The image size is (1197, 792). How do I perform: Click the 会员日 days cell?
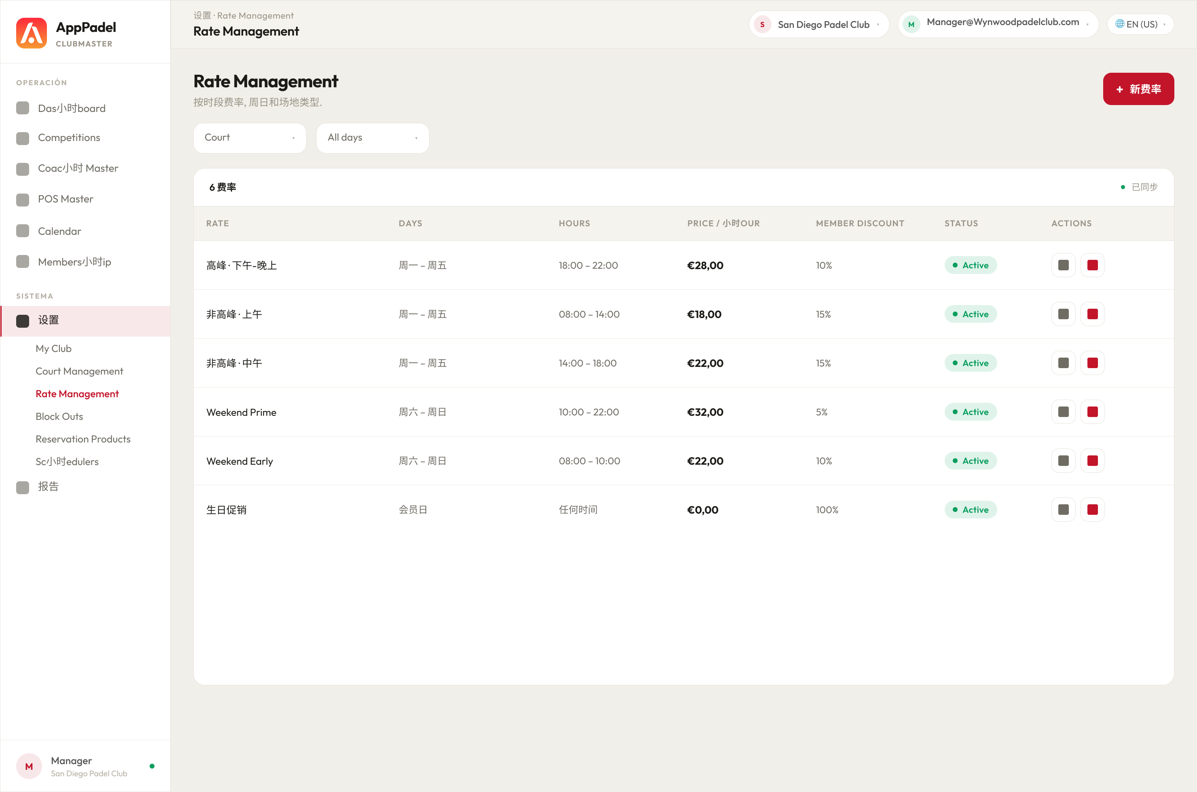click(x=413, y=510)
